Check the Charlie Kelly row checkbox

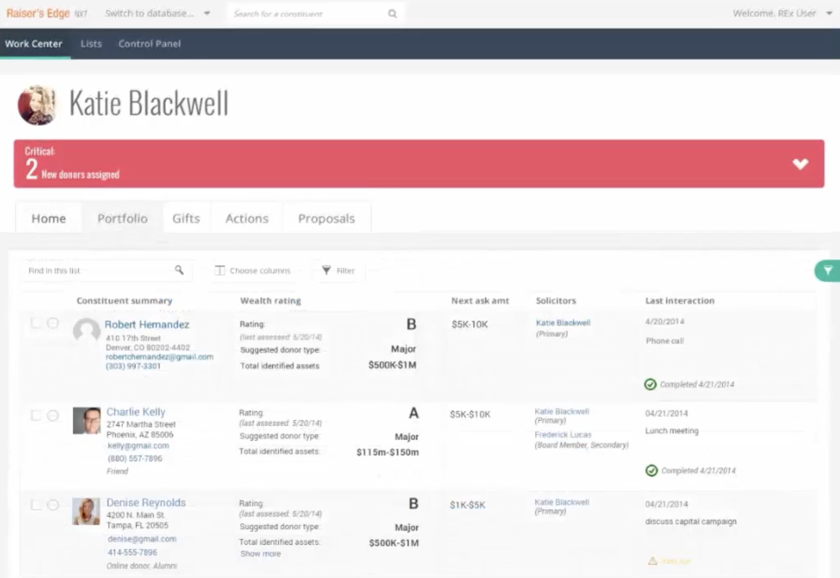pyautogui.click(x=36, y=415)
